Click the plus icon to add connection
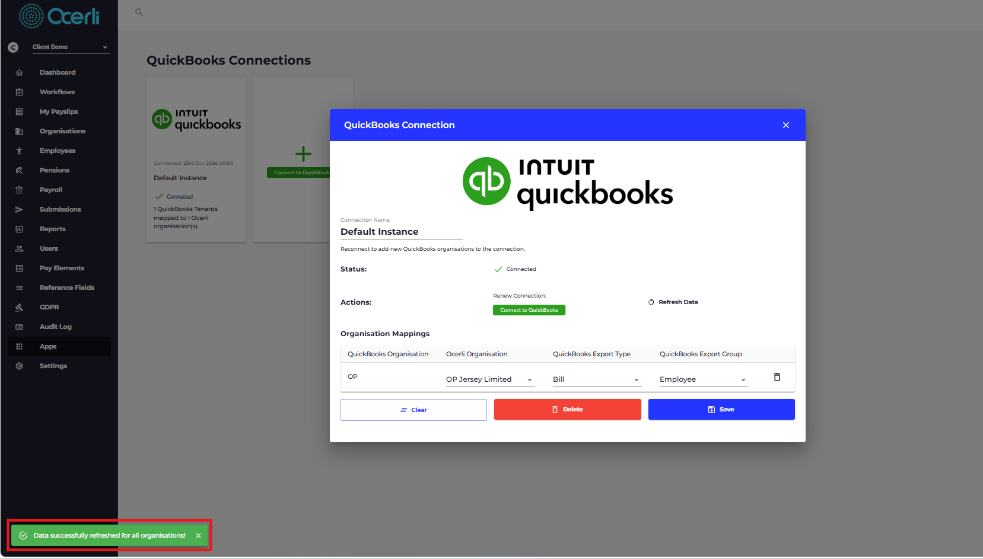983x559 pixels. tap(303, 154)
